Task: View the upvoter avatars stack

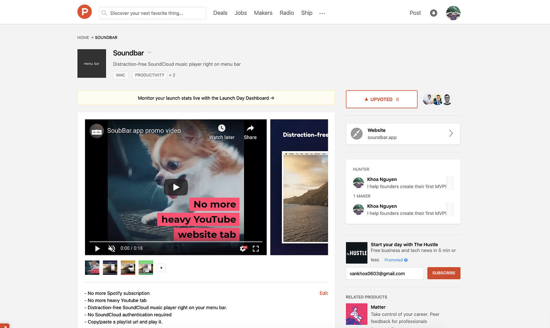Action: 437,99
